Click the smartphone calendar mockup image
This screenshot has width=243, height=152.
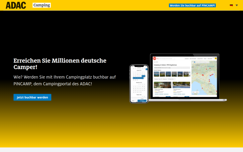point(139,84)
